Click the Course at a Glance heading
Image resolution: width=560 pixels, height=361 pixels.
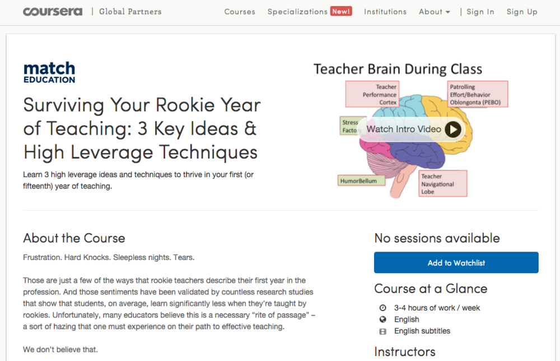coord(431,289)
